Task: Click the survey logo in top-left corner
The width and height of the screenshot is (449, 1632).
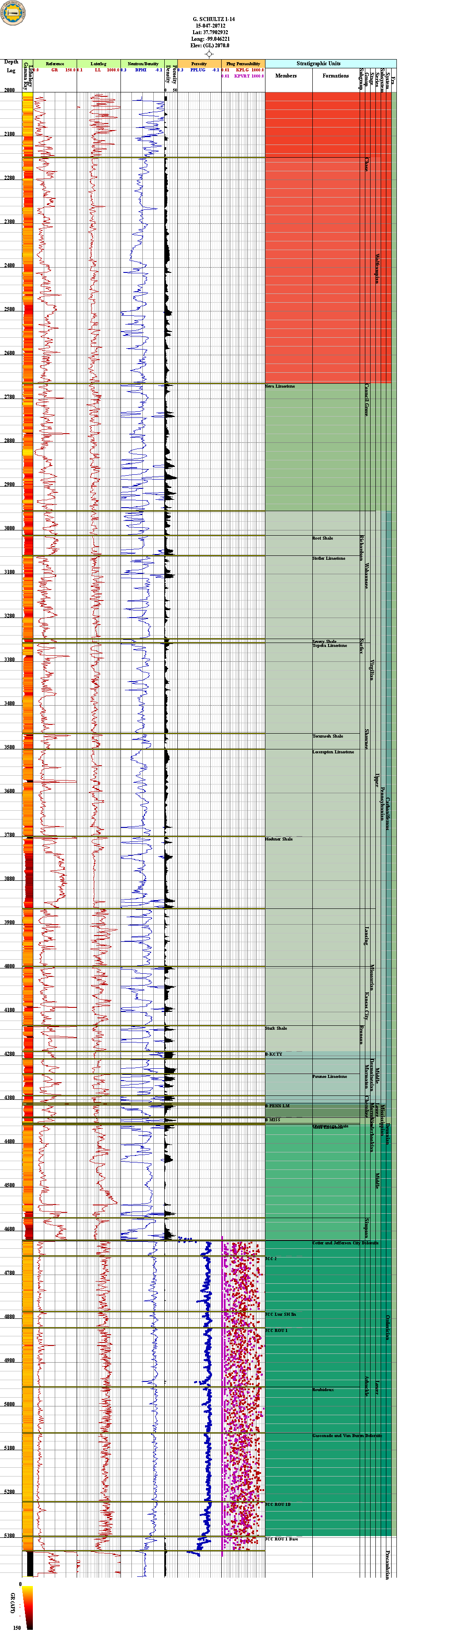Action: 13,13
